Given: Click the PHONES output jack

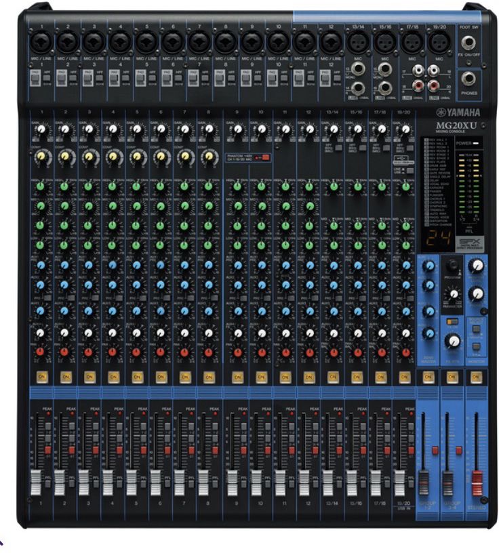Looking at the screenshot, I should pos(468,79).
